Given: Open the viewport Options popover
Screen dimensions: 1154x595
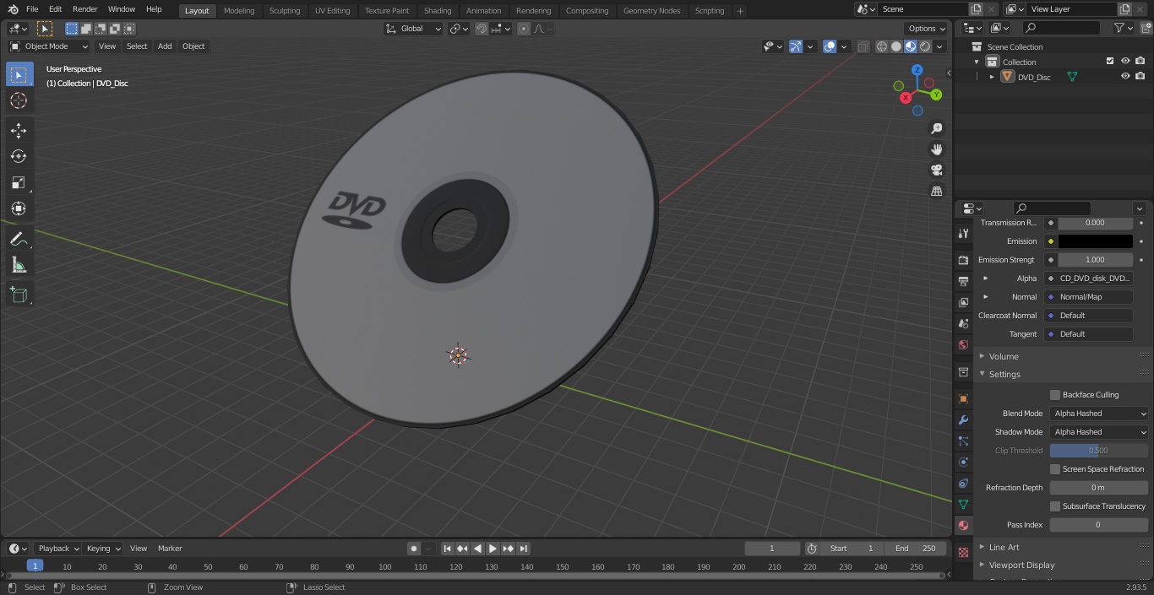Looking at the screenshot, I should click(x=927, y=29).
